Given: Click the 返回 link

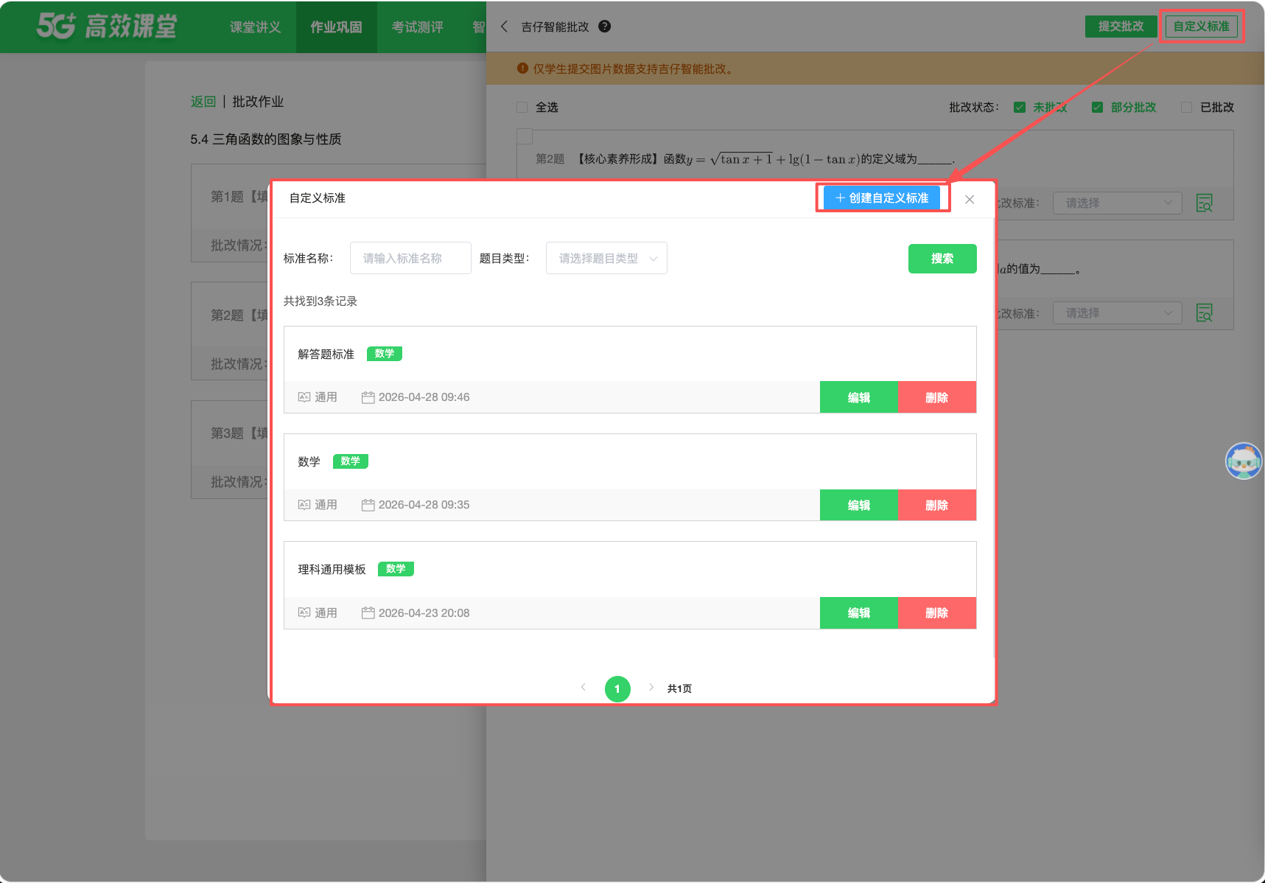Looking at the screenshot, I should tap(203, 102).
